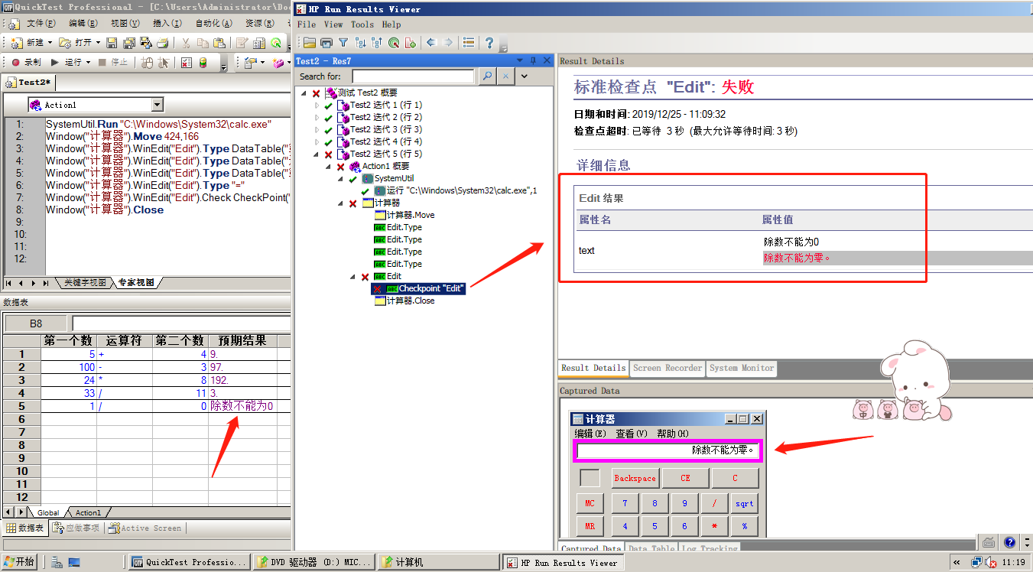Switch to Screen Recorder tab

(x=668, y=368)
